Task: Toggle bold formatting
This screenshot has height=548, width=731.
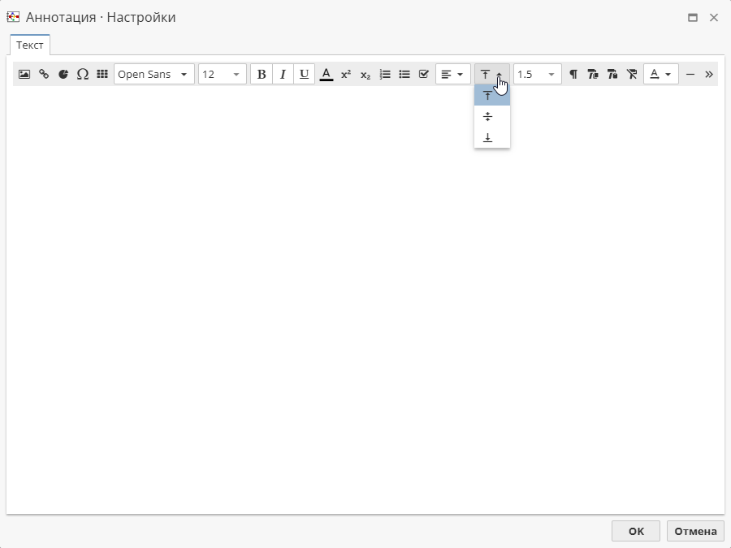Action: click(262, 74)
